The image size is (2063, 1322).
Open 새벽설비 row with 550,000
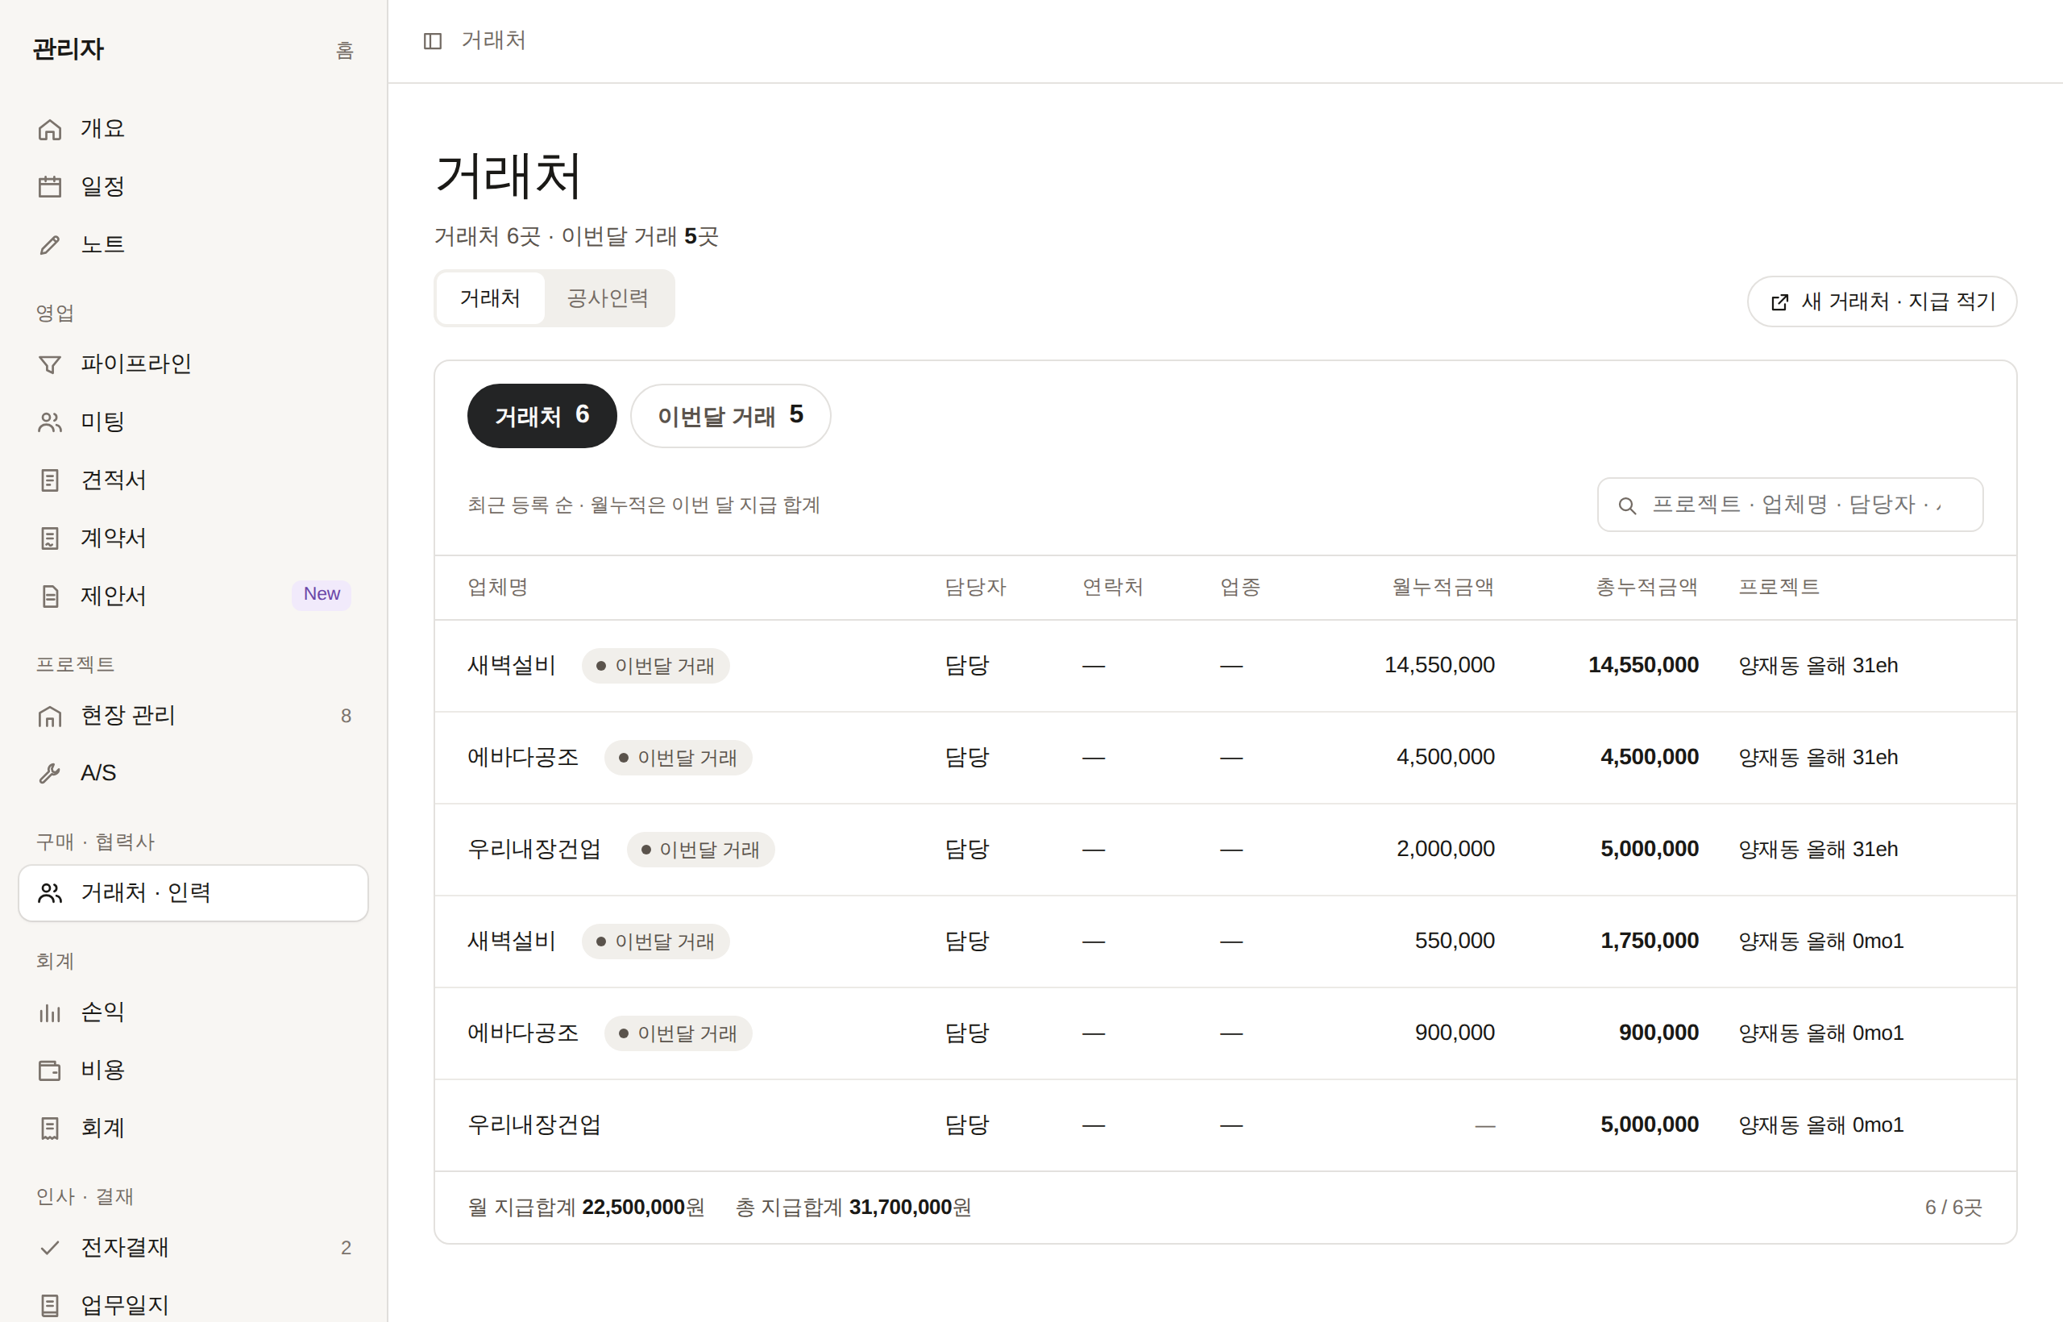pos(1226,942)
